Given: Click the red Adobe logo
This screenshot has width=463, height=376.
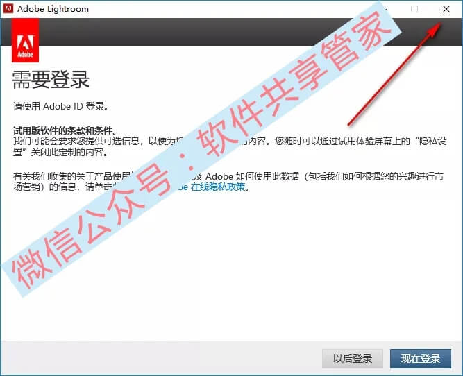Looking at the screenshot, I should tap(26, 40).
